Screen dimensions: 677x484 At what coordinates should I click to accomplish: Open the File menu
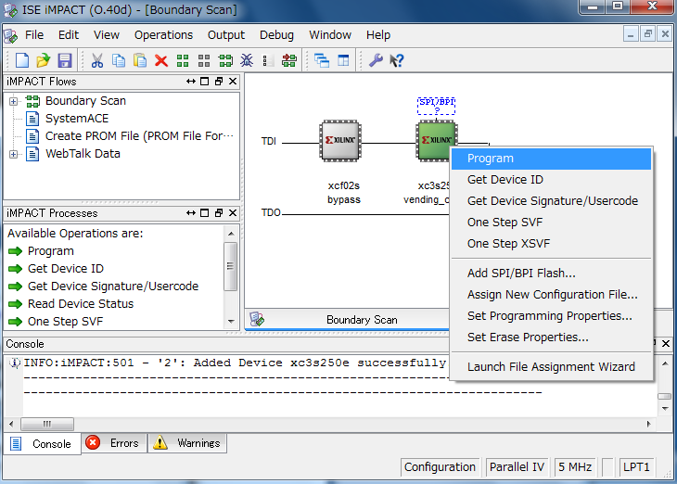tap(34, 35)
